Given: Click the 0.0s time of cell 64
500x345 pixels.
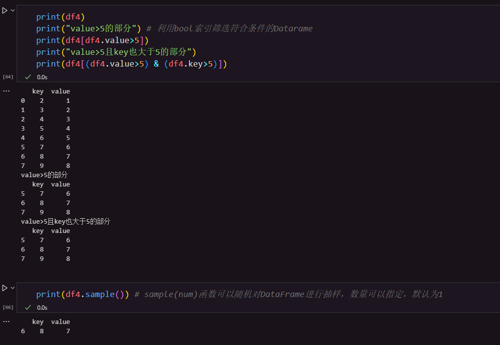Looking at the screenshot, I should (x=42, y=77).
